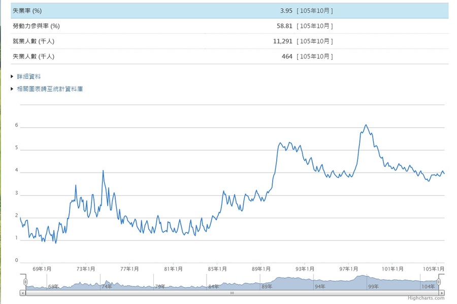Open the 相關圖表請至統計資料庫 link

tap(50, 89)
